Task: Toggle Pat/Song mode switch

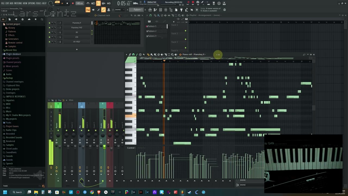Action: tap(57, 3)
